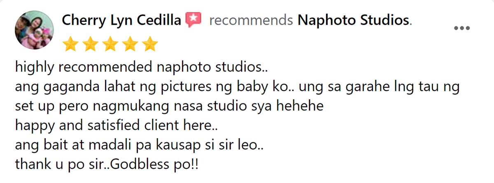The image size is (494, 183).
Task: Click the third yellow rating star
Action: [x=110, y=43]
